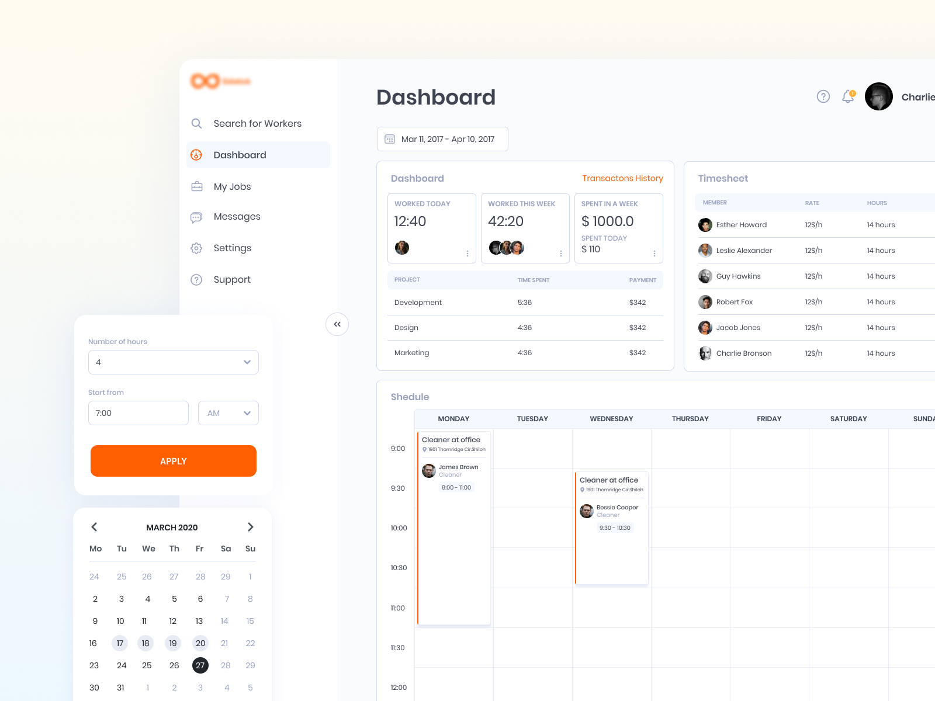935x701 pixels.
Task: Open the Number of hours dropdown
Action: 247,362
